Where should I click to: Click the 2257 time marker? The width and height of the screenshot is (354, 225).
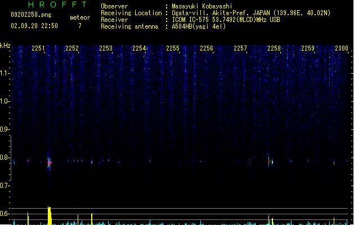240,48
